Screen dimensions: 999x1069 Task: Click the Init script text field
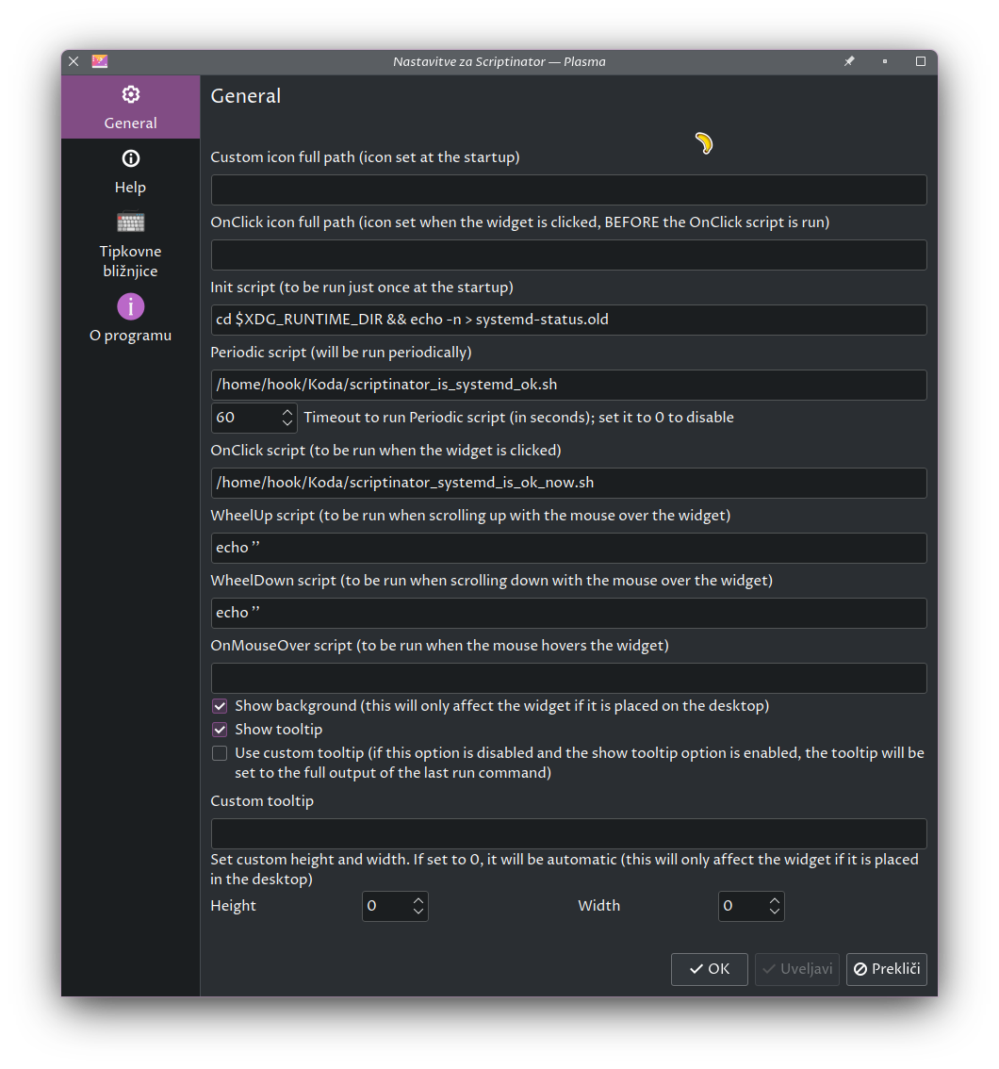[x=568, y=320]
